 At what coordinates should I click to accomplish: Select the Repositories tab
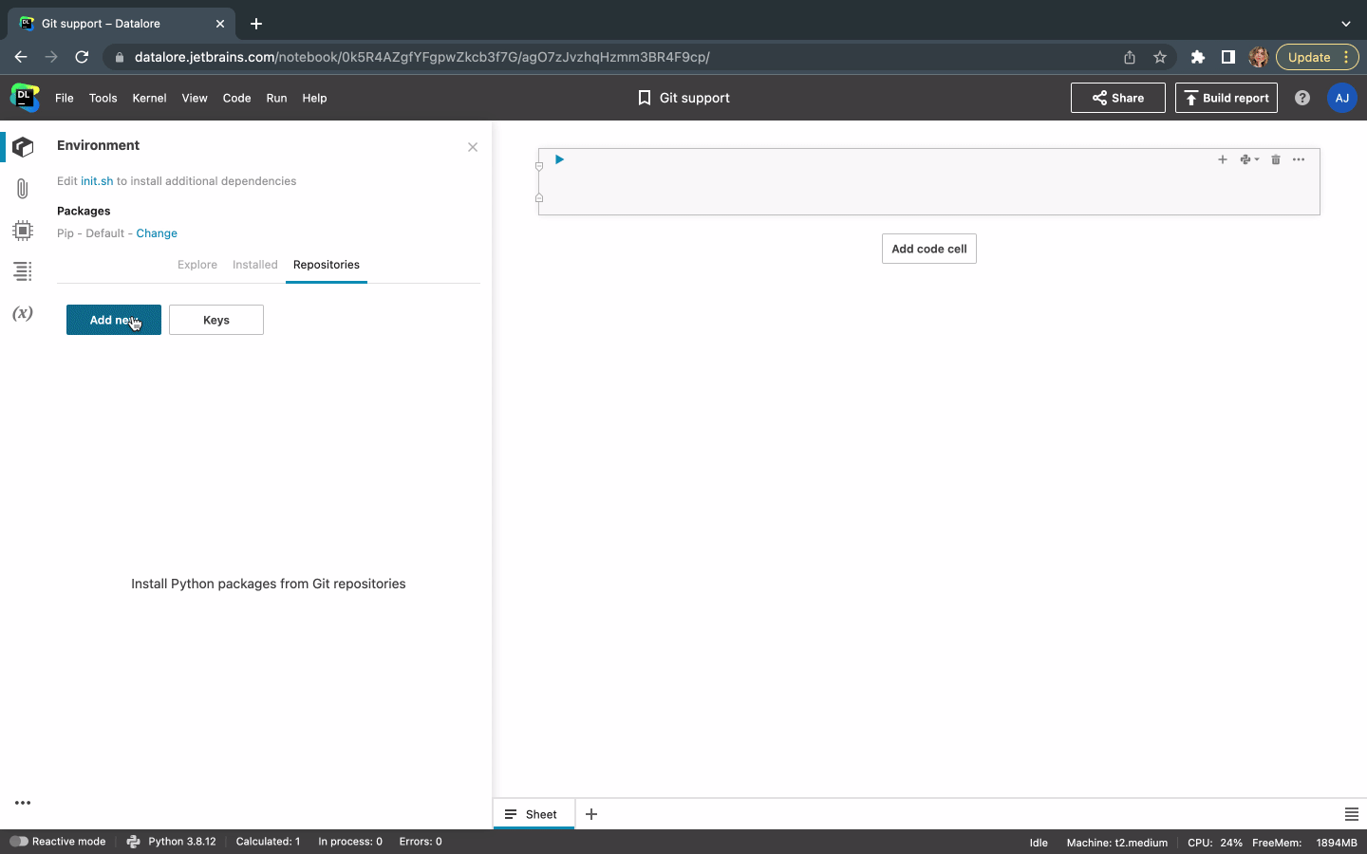(327, 265)
